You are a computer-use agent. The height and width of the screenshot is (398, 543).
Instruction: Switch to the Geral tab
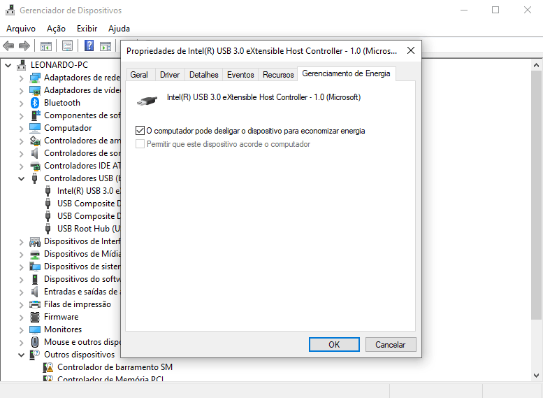(x=139, y=75)
